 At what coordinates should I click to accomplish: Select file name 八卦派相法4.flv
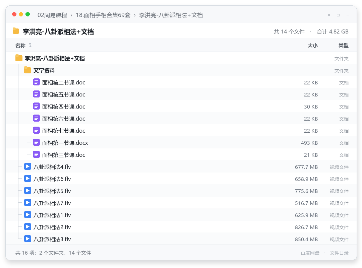52,167
